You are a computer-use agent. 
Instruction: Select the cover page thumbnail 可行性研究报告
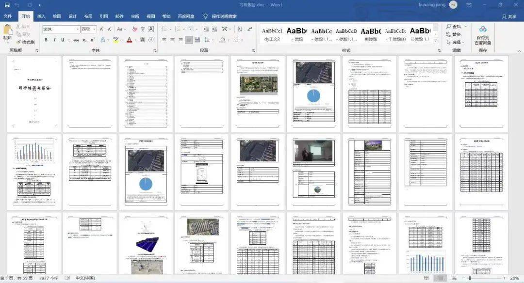[x=34, y=94]
